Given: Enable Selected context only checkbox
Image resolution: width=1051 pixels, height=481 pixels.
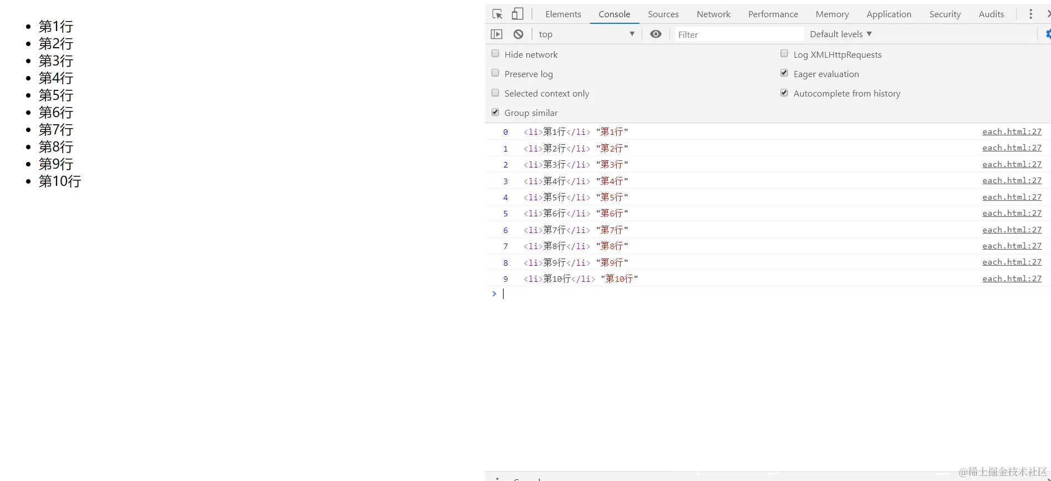Looking at the screenshot, I should coord(495,93).
